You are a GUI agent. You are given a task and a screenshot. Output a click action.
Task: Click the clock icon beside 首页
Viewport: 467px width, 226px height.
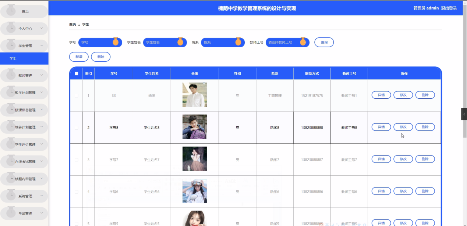click(x=11, y=10)
